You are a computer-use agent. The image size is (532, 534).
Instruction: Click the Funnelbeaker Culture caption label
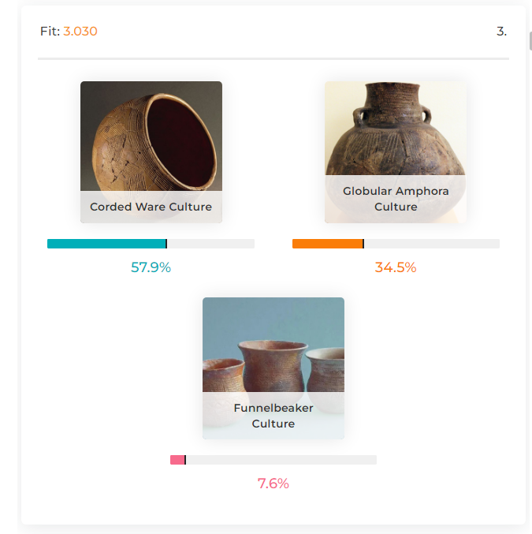coord(273,416)
